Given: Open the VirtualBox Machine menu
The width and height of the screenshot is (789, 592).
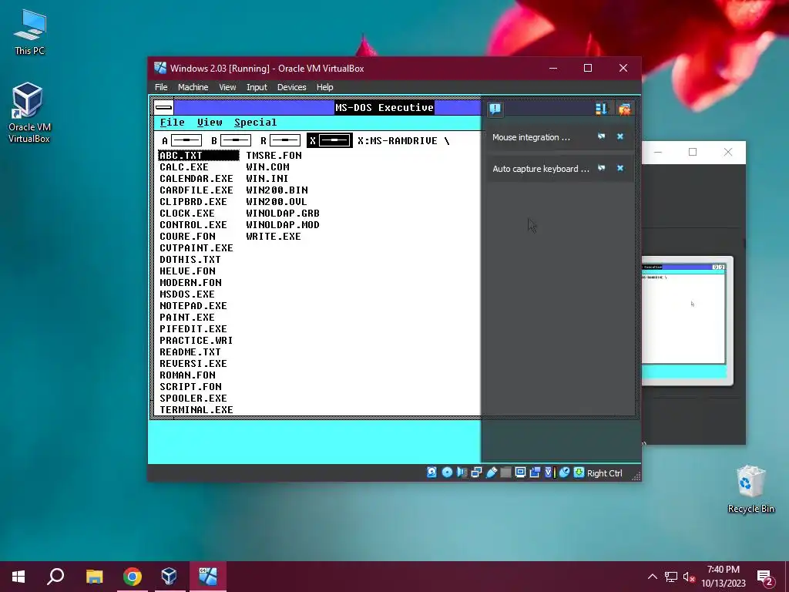Looking at the screenshot, I should pyautogui.click(x=193, y=87).
